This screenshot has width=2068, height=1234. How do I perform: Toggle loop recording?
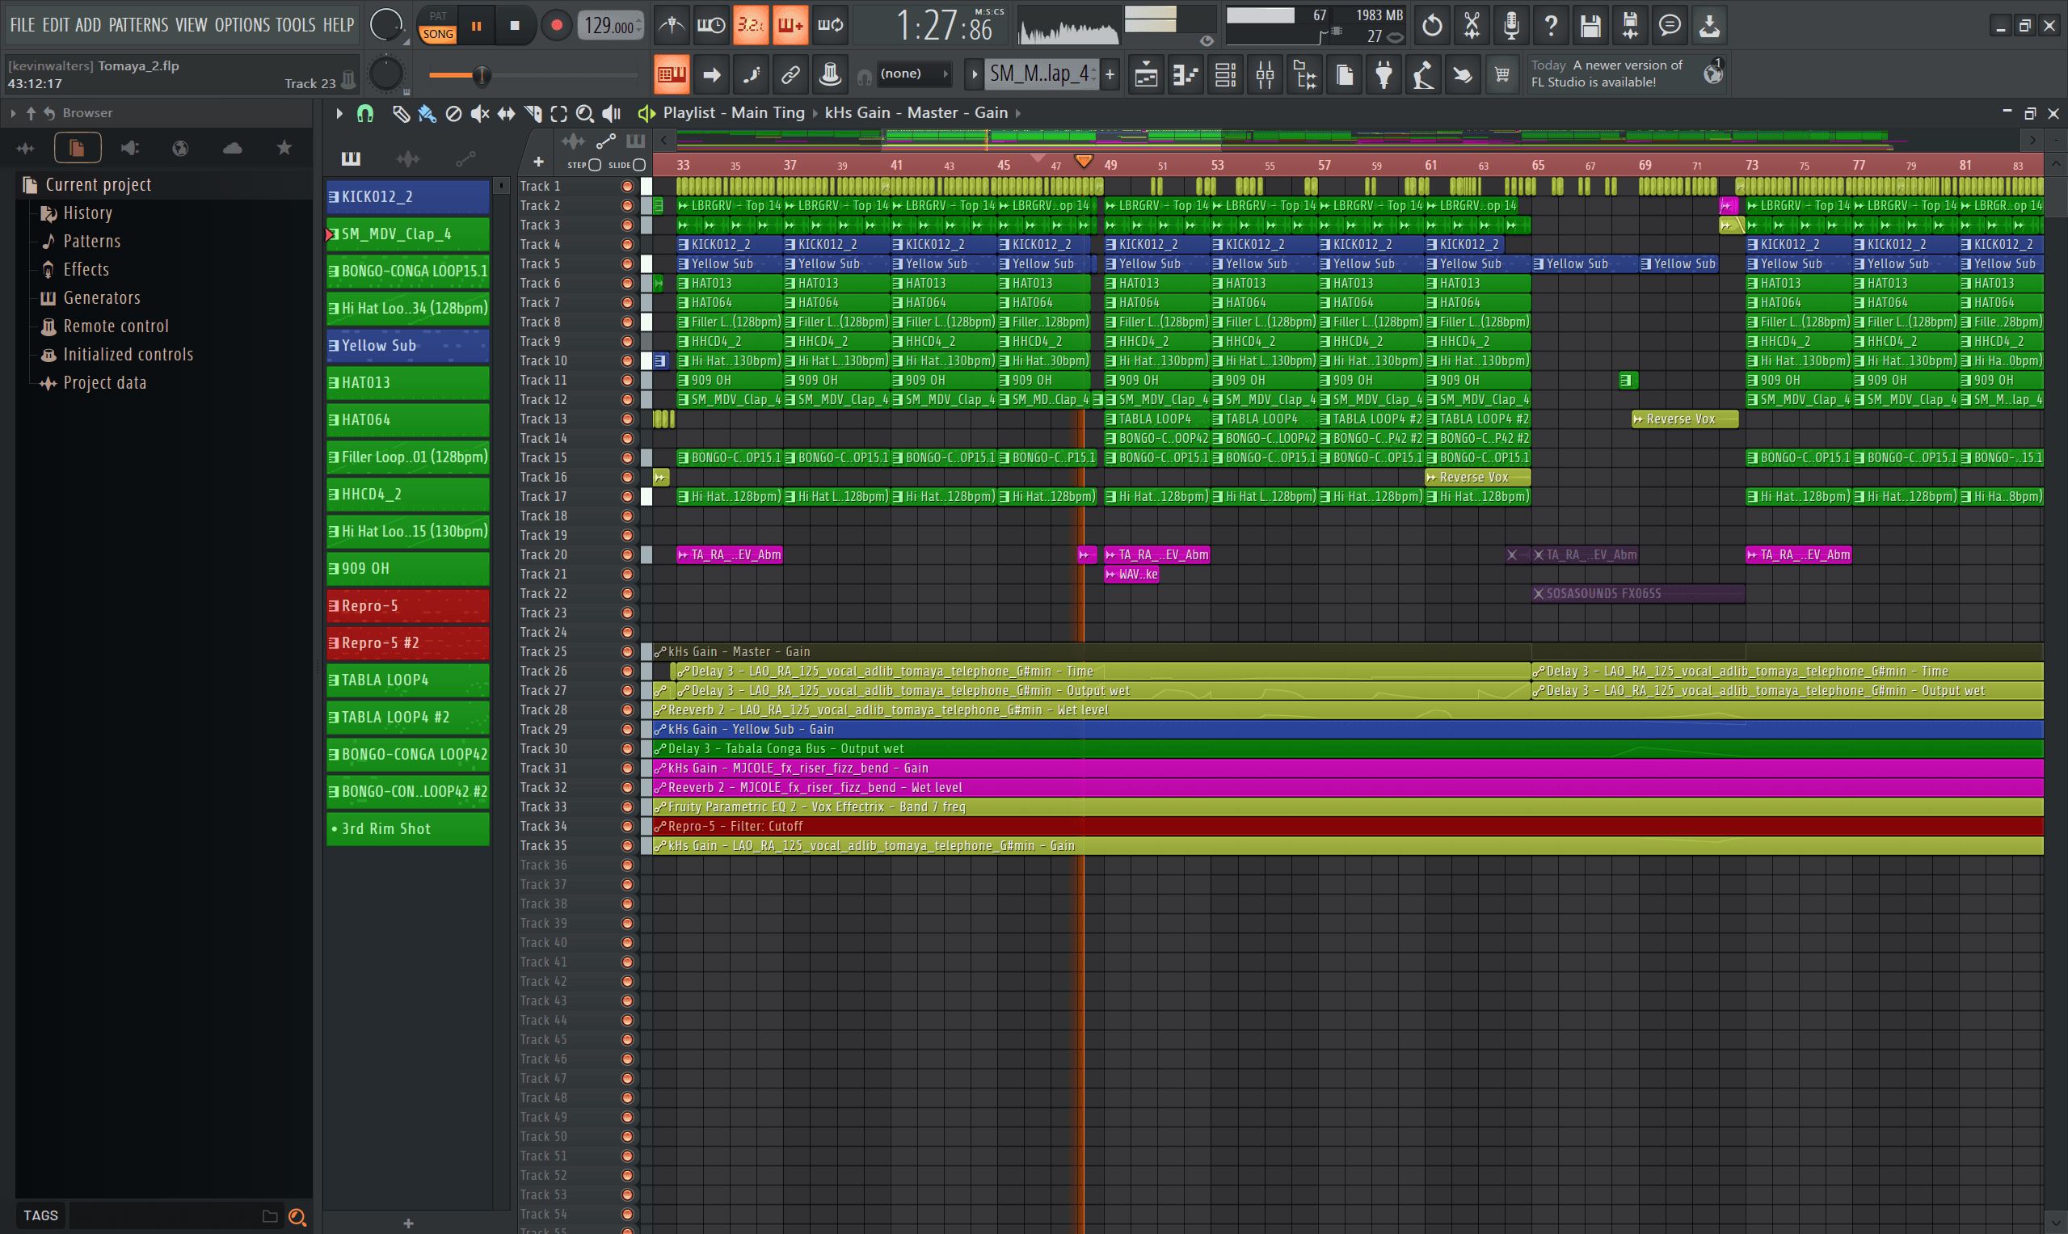pyautogui.click(x=830, y=25)
